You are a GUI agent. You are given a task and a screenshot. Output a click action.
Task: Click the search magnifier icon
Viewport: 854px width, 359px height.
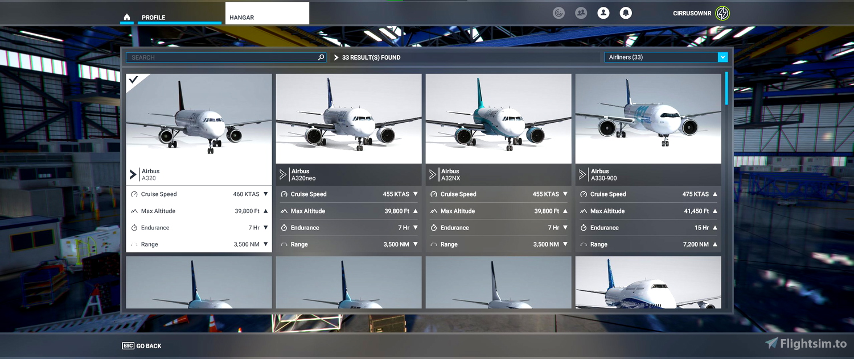tap(321, 57)
